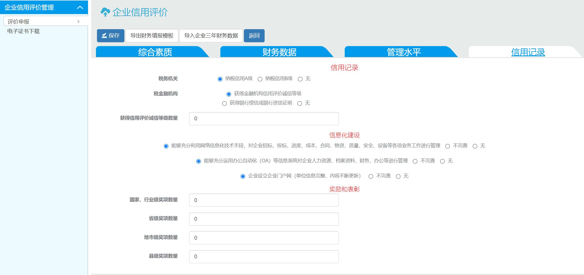Click the 县级奖项数量 input field
The height and width of the screenshot is (275, 584).
(264, 257)
